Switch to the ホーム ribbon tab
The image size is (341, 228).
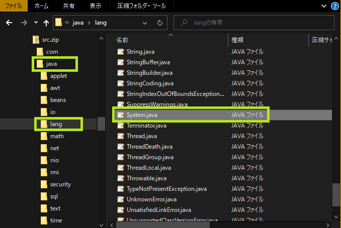(42, 6)
